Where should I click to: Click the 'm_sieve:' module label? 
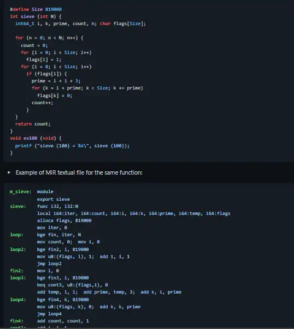click(x=21, y=192)
